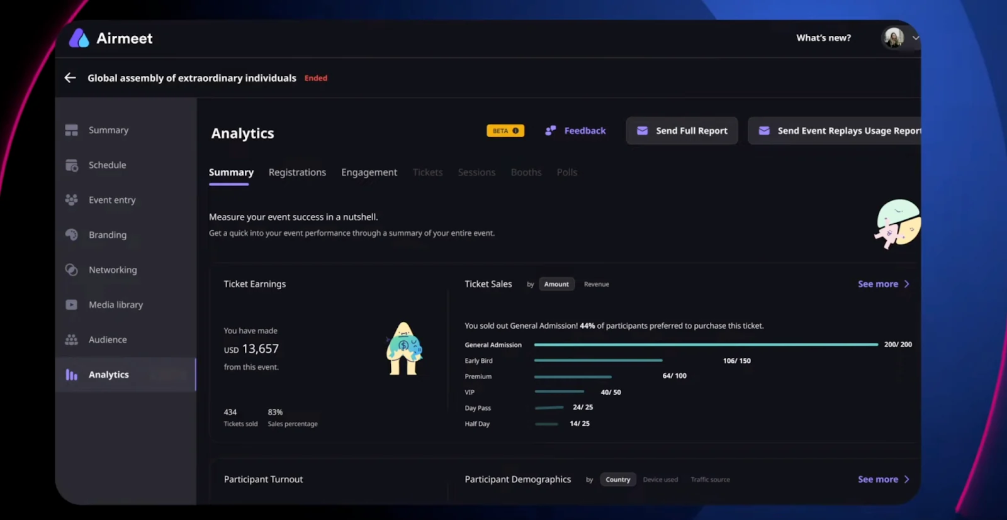This screenshot has height=520, width=1007.
Task: Click the Analytics bar chart icon
Action: click(72, 375)
